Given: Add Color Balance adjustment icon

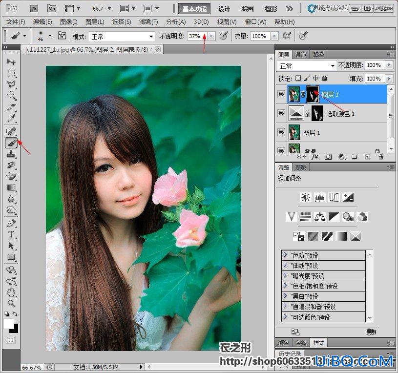Looking at the screenshot, I should click(x=320, y=217).
